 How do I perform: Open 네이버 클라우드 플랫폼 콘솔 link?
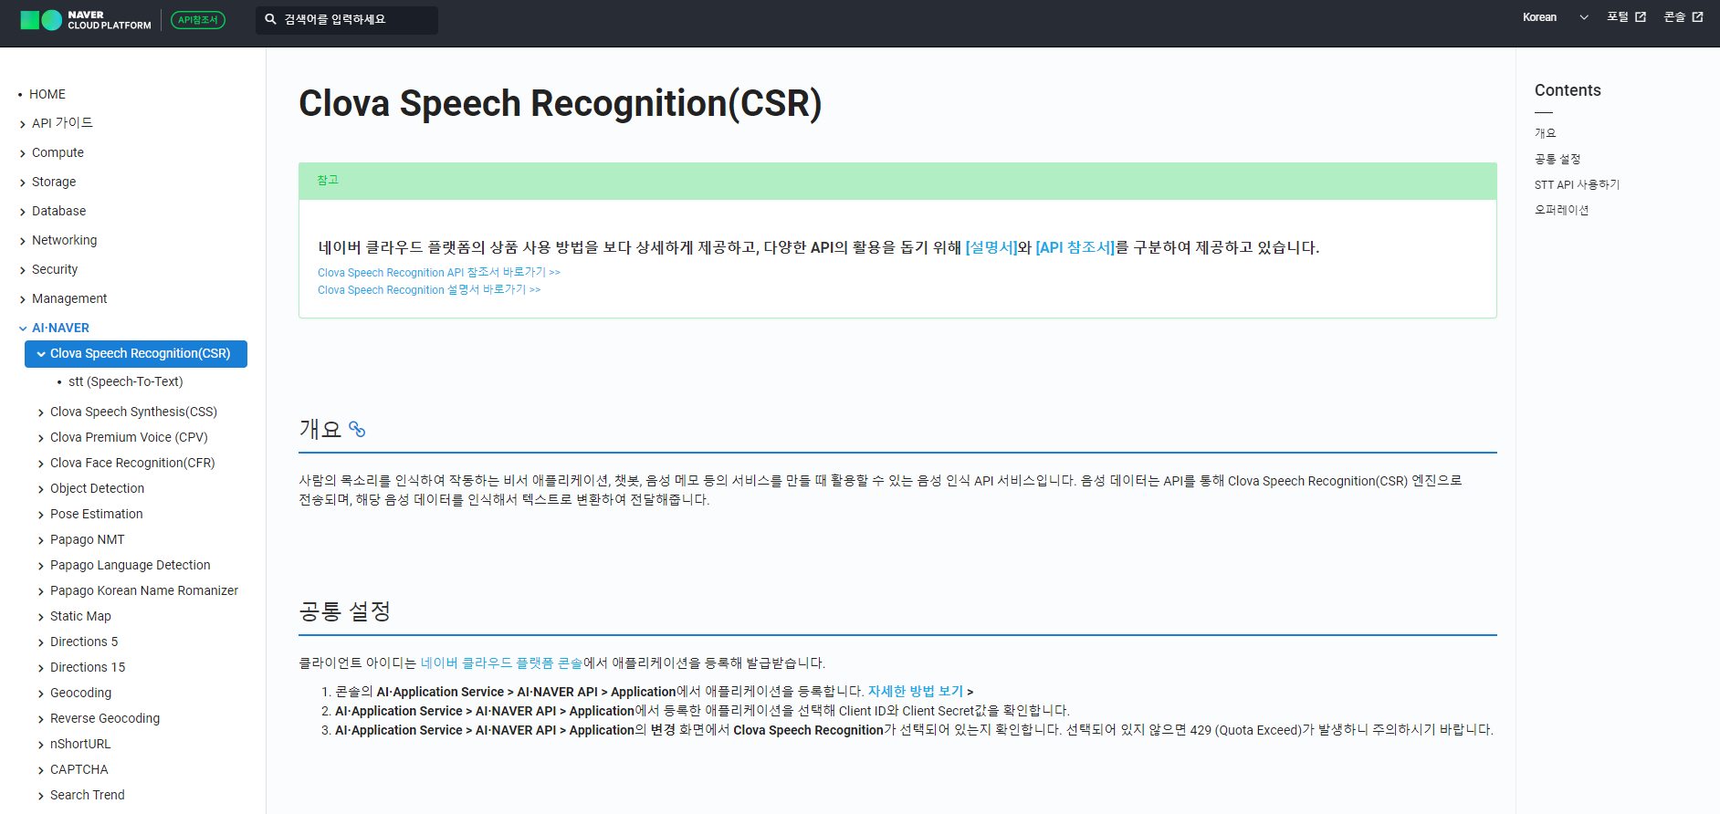point(501,663)
